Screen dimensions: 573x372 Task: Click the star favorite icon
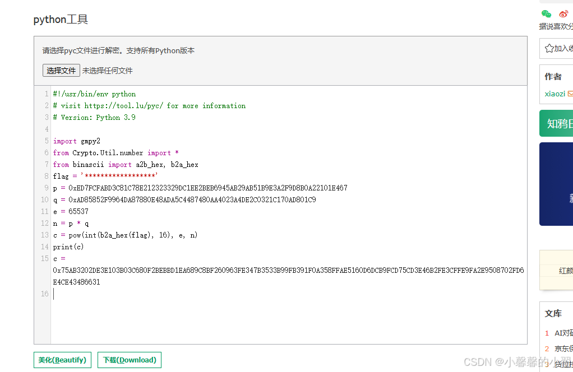coord(549,48)
